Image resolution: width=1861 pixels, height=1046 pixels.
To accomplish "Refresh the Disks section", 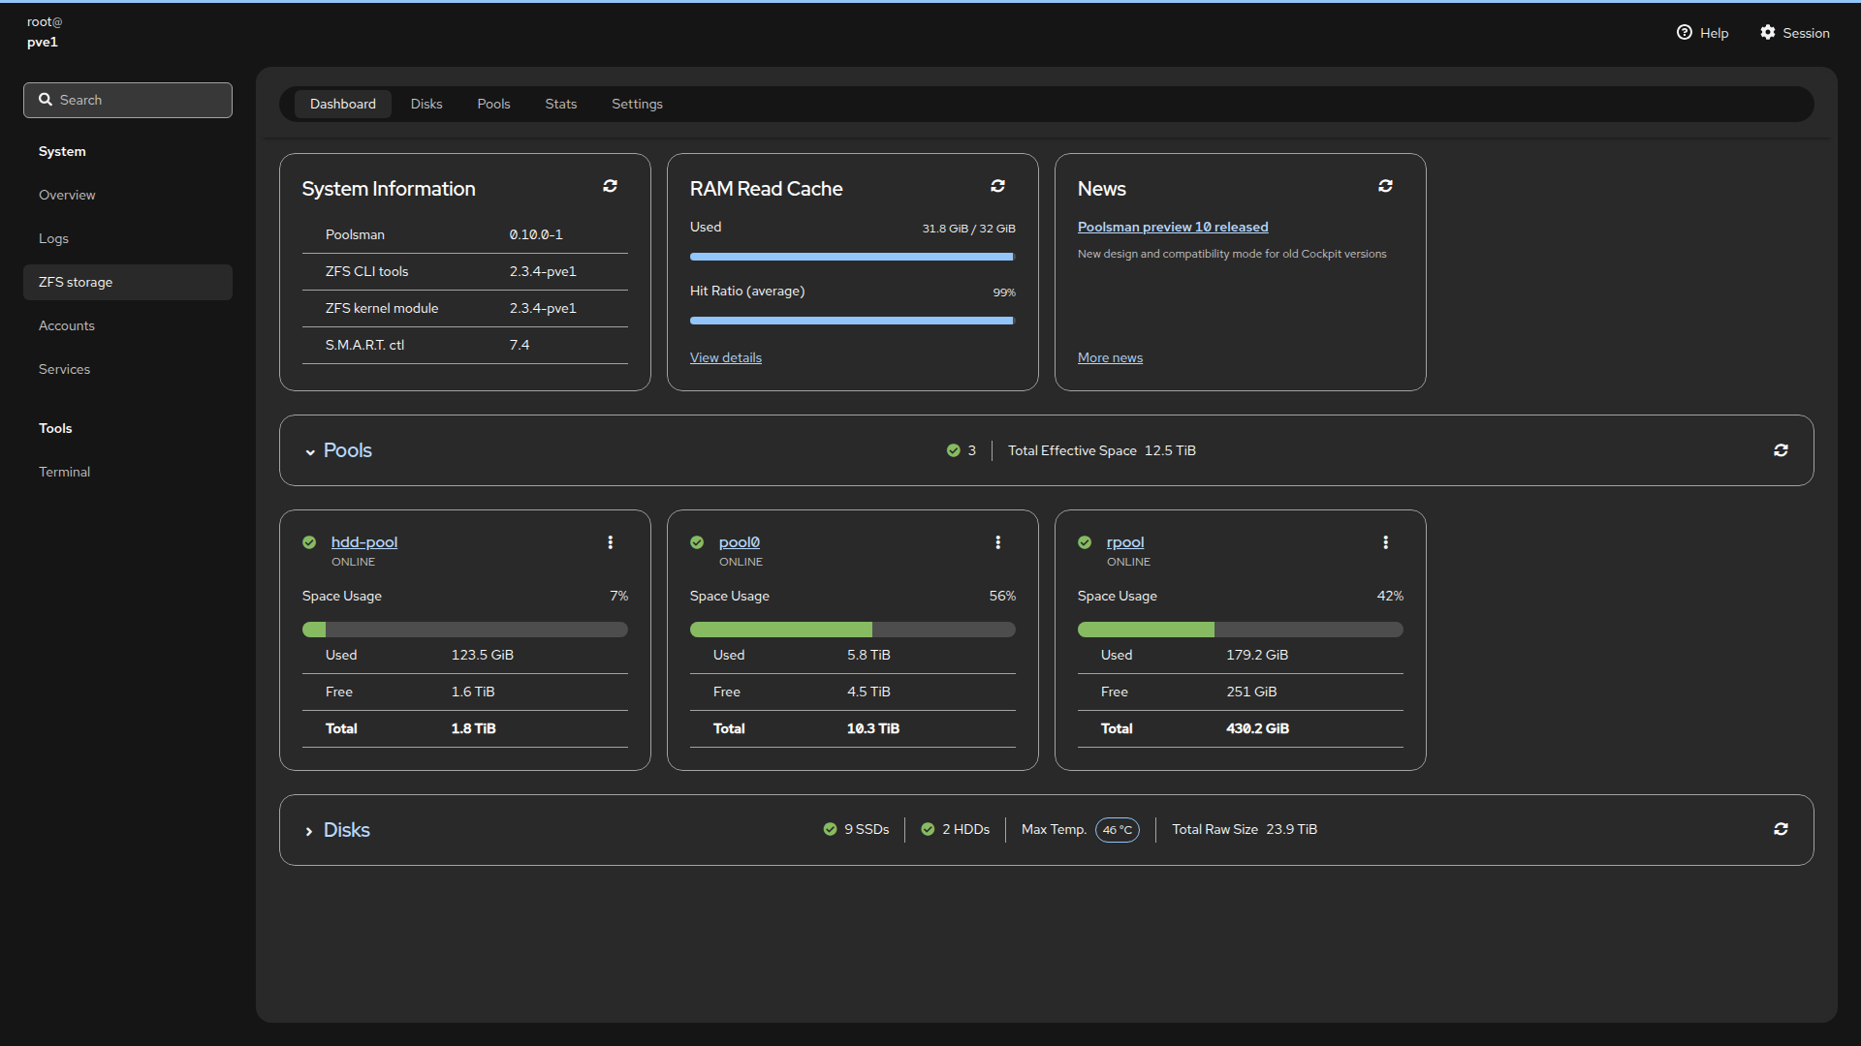I will [1781, 829].
